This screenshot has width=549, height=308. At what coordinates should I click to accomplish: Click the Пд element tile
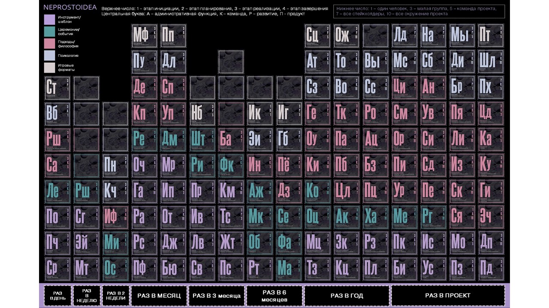pyautogui.click(x=491, y=269)
